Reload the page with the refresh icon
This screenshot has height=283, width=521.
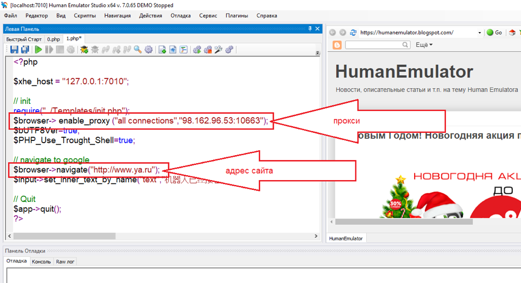pyautogui.click(x=353, y=33)
